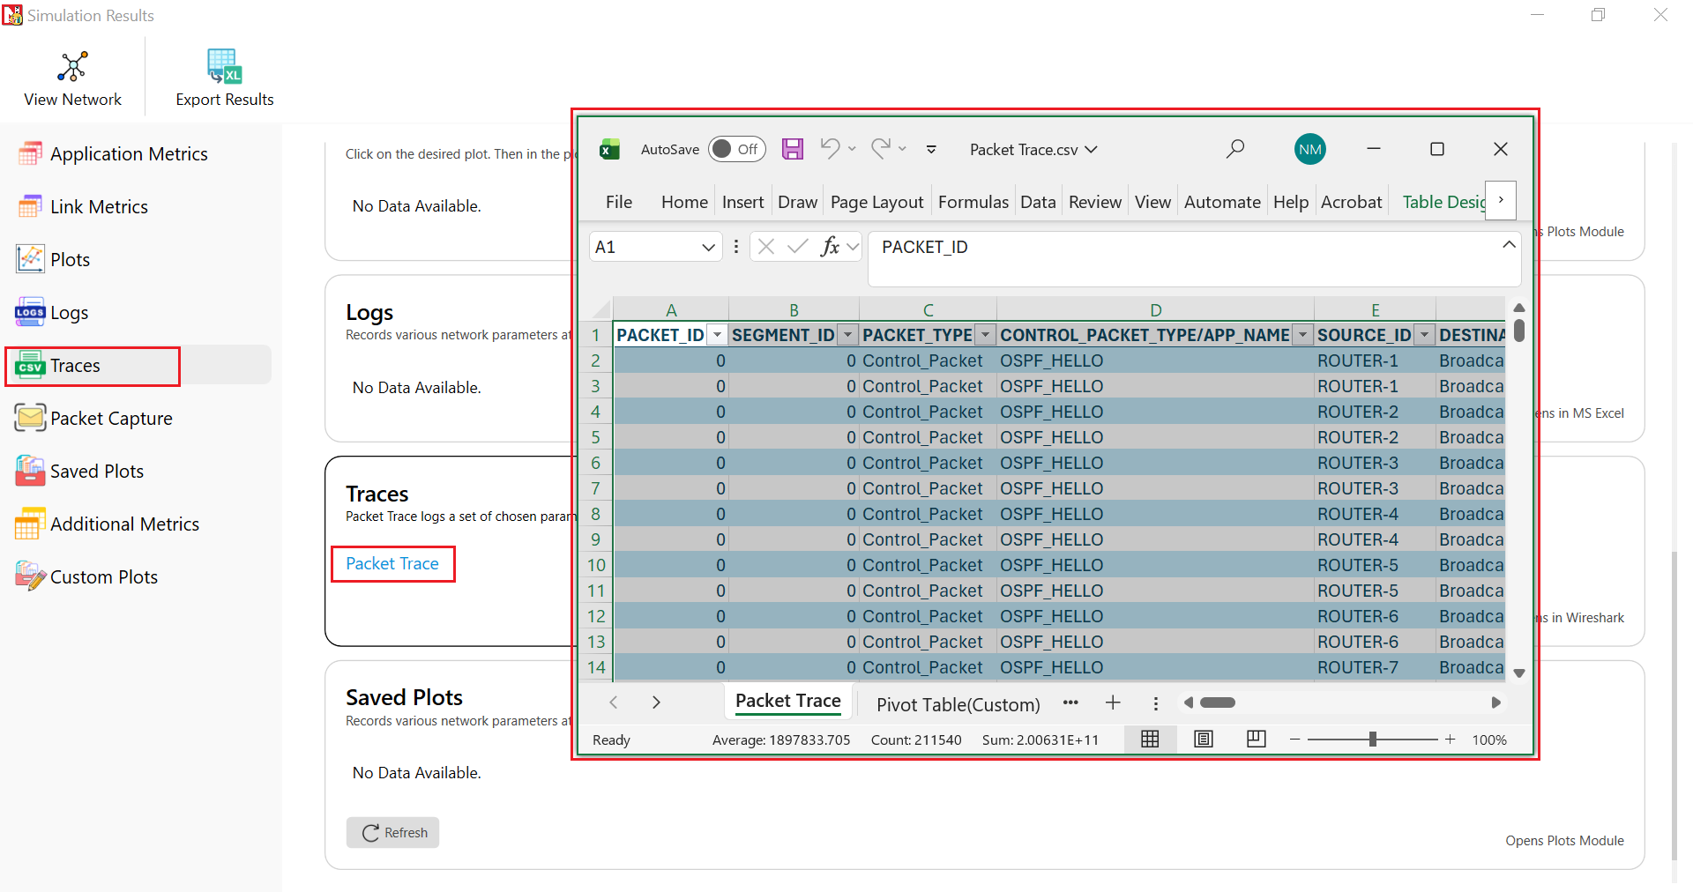This screenshot has height=892, width=1693.
Task: Click the zoom in plus button
Action: 1450,740
